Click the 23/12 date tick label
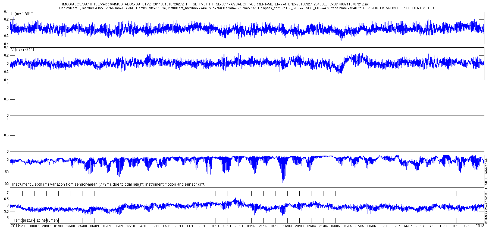The width and height of the screenshot is (489, 230). tap(203, 226)
